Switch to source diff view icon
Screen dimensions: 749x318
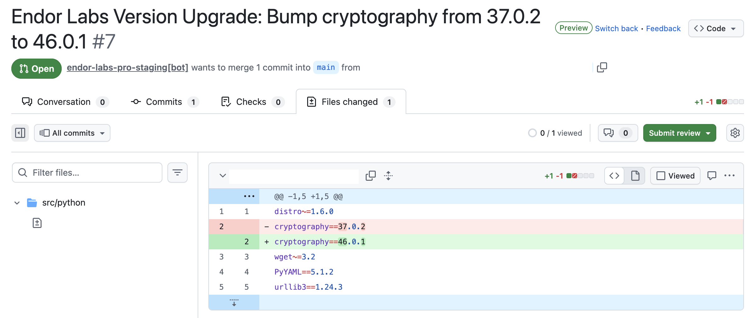click(614, 176)
